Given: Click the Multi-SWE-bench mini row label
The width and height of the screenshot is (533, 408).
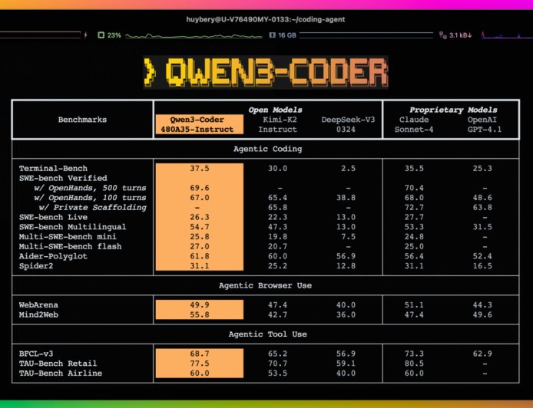Looking at the screenshot, I should pyautogui.click(x=68, y=236).
